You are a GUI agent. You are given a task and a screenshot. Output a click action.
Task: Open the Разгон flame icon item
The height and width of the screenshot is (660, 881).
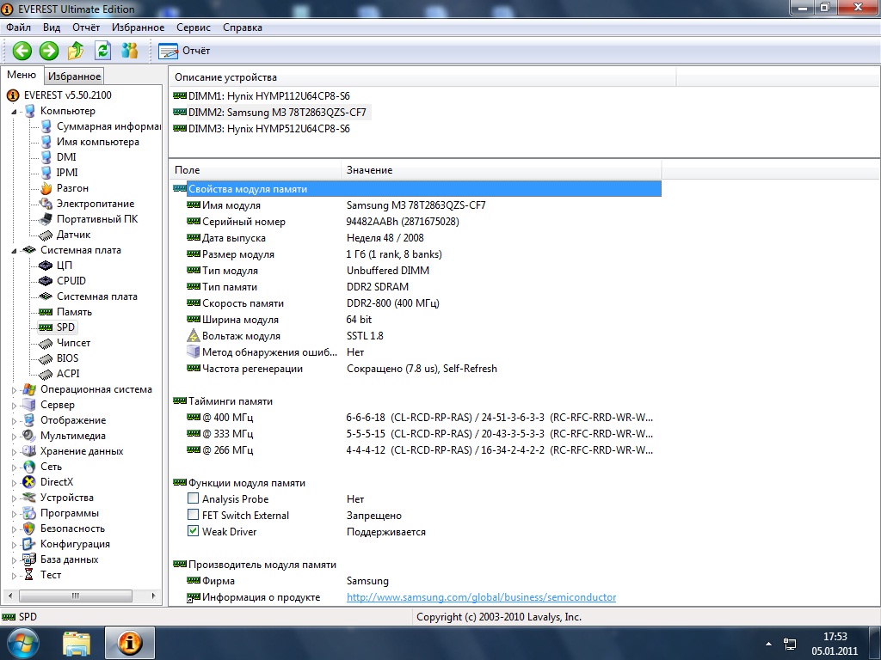pos(46,188)
